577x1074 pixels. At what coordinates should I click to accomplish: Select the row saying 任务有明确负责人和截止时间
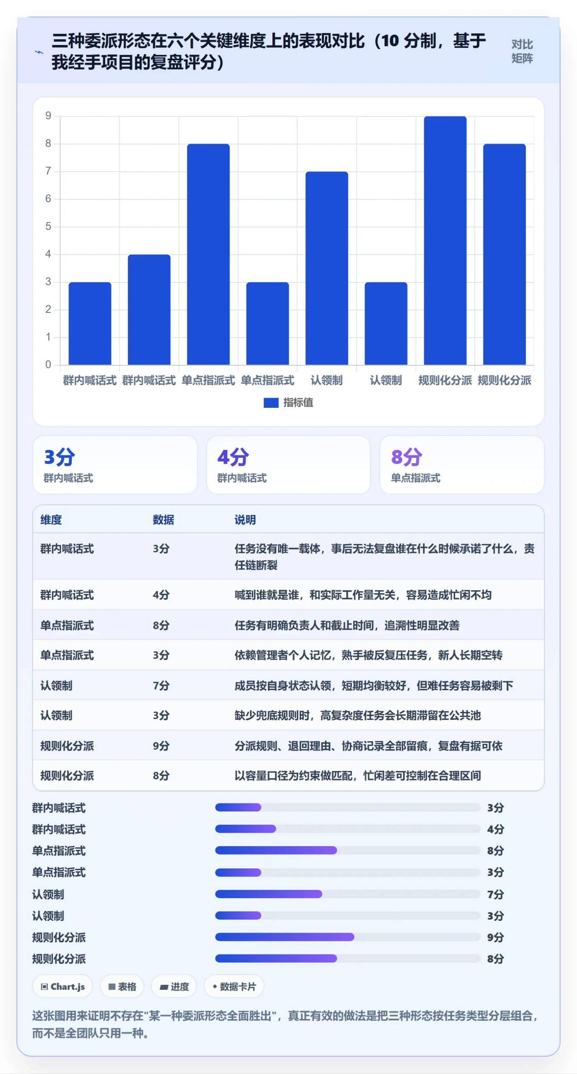pyautogui.click(x=288, y=625)
